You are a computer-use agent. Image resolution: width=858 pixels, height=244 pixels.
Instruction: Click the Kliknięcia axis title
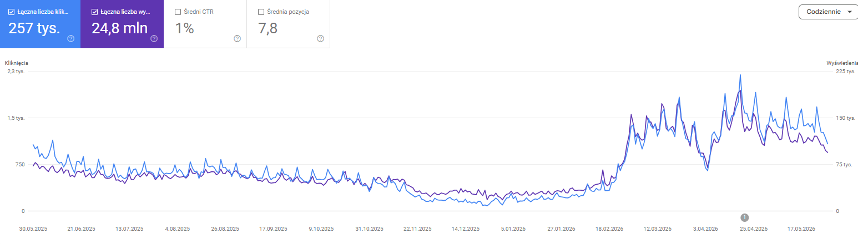point(17,63)
